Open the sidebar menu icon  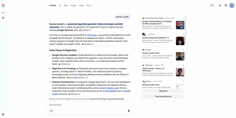[x=3, y=13]
